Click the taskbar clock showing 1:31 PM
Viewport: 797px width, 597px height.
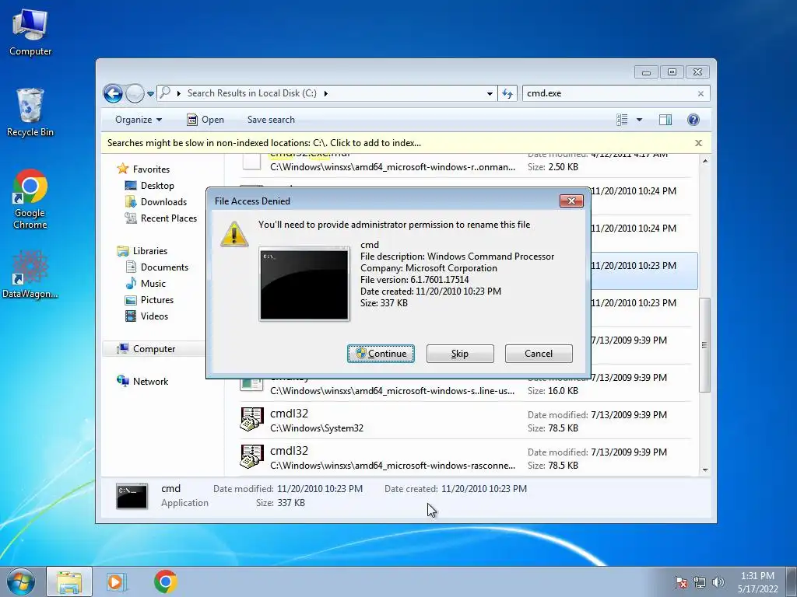757,582
